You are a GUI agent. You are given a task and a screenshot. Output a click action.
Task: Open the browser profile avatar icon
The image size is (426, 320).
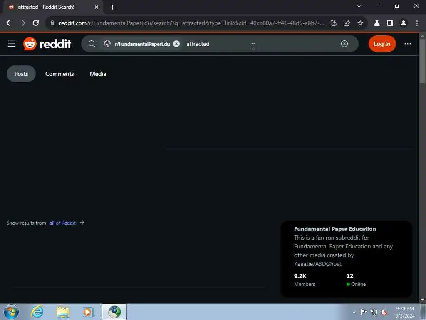click(x=404, y=23)
